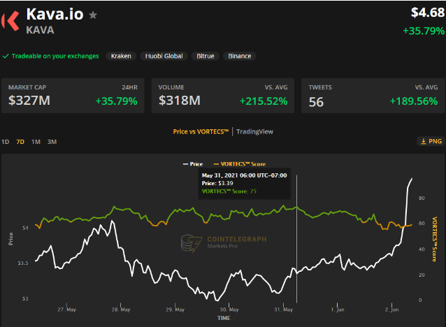The width and height of the screenshot is (446, 327).
Task: Open the Price vs VORTECS tab
Action: pyautogui.click(x=201, y=131)
